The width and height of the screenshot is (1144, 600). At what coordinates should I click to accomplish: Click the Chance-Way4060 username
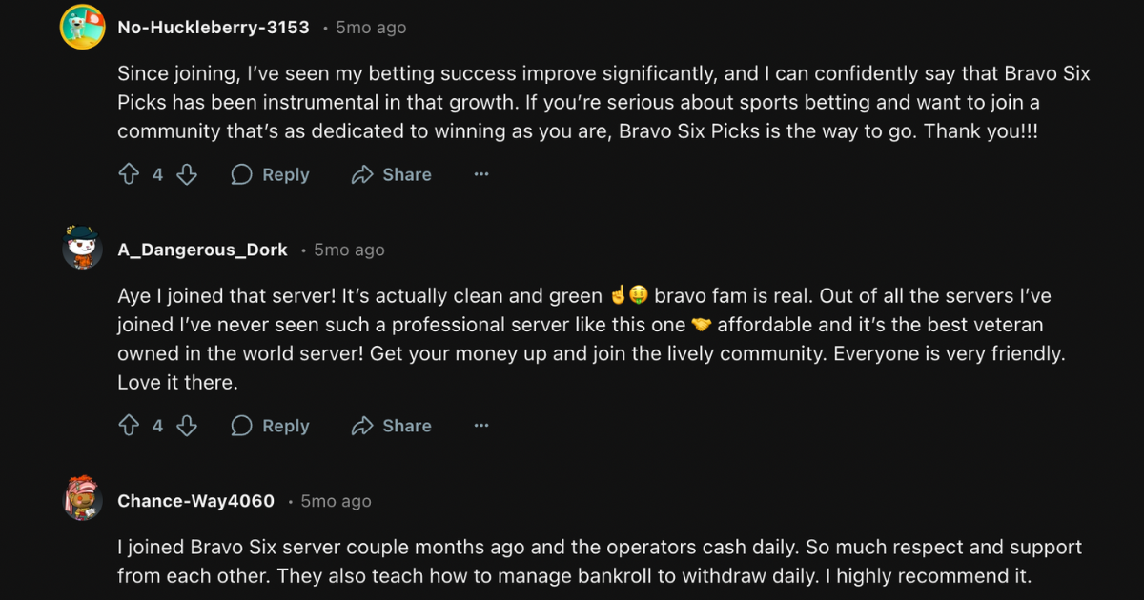(x=196, y=500)
